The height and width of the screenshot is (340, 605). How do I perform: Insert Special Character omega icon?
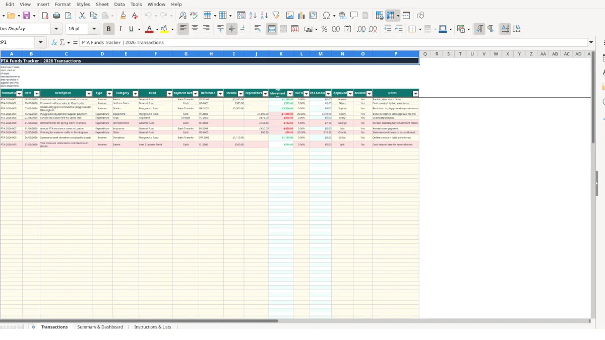click(x=326, y=16)
